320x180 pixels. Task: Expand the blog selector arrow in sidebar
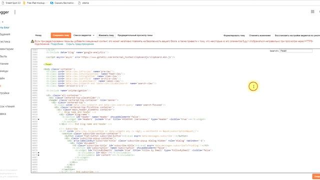(2, 22)
